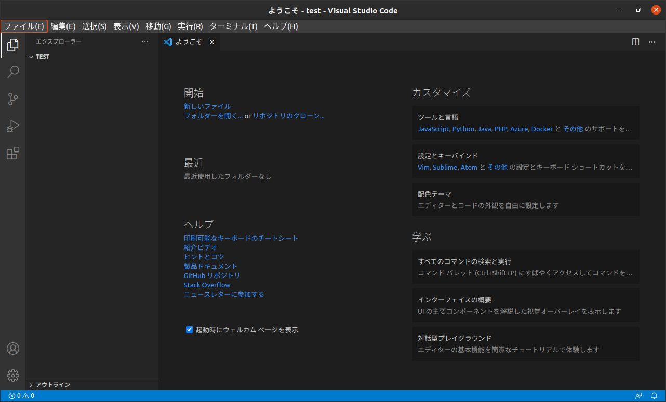Open the 実行(R) menu

(190, 26)
